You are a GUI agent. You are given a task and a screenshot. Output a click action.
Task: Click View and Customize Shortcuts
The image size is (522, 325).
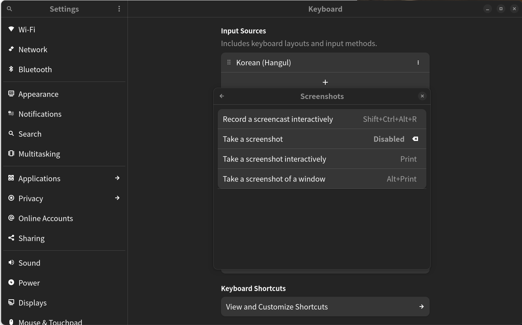click(x=325, y=307)
